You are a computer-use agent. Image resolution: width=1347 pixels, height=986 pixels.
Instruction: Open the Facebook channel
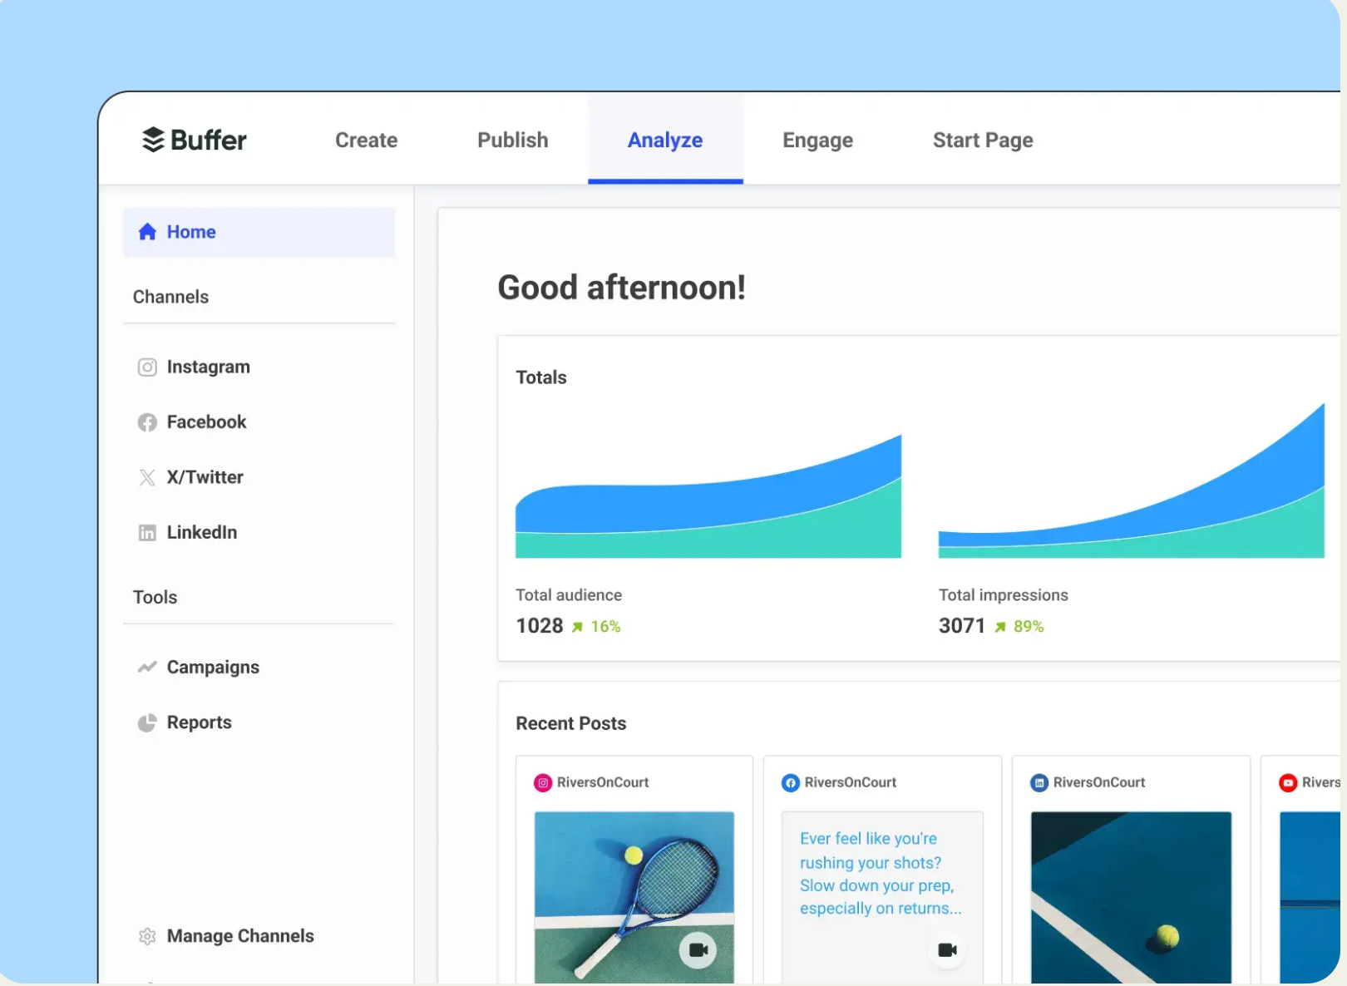coord(206,422)
